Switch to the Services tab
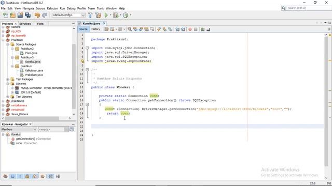The height and width of the screenshot is (186, 332). coord(25,24)
